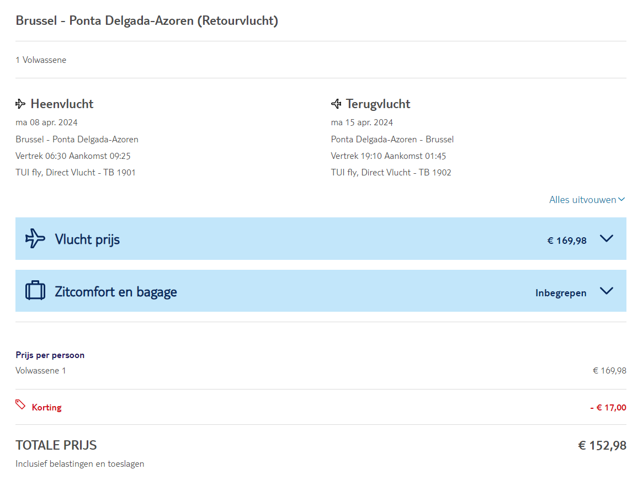Click the 1 Volwassene passenger text
Image resolution: width=643 pixels, height=480 pixels.
[41, 60]
